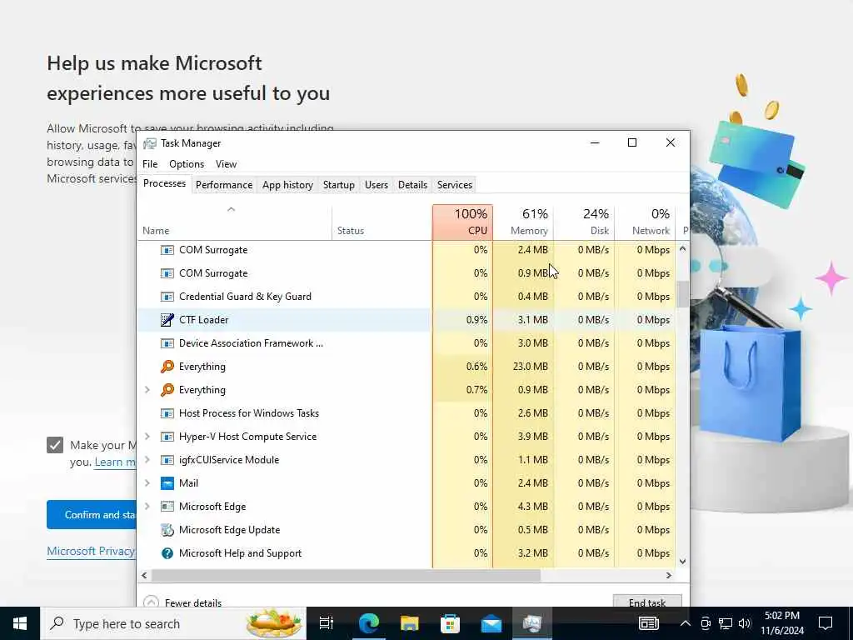Click the Microsoft Edge process icon in list
This screenshot has height=640, width=853.
tap(167, 507)
